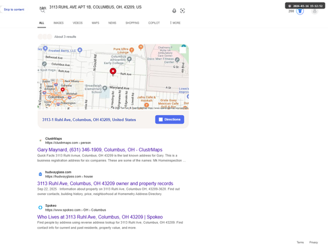Click the Terms footer link
This screenshot has height=248, width=328.
[x=300, y=242]
